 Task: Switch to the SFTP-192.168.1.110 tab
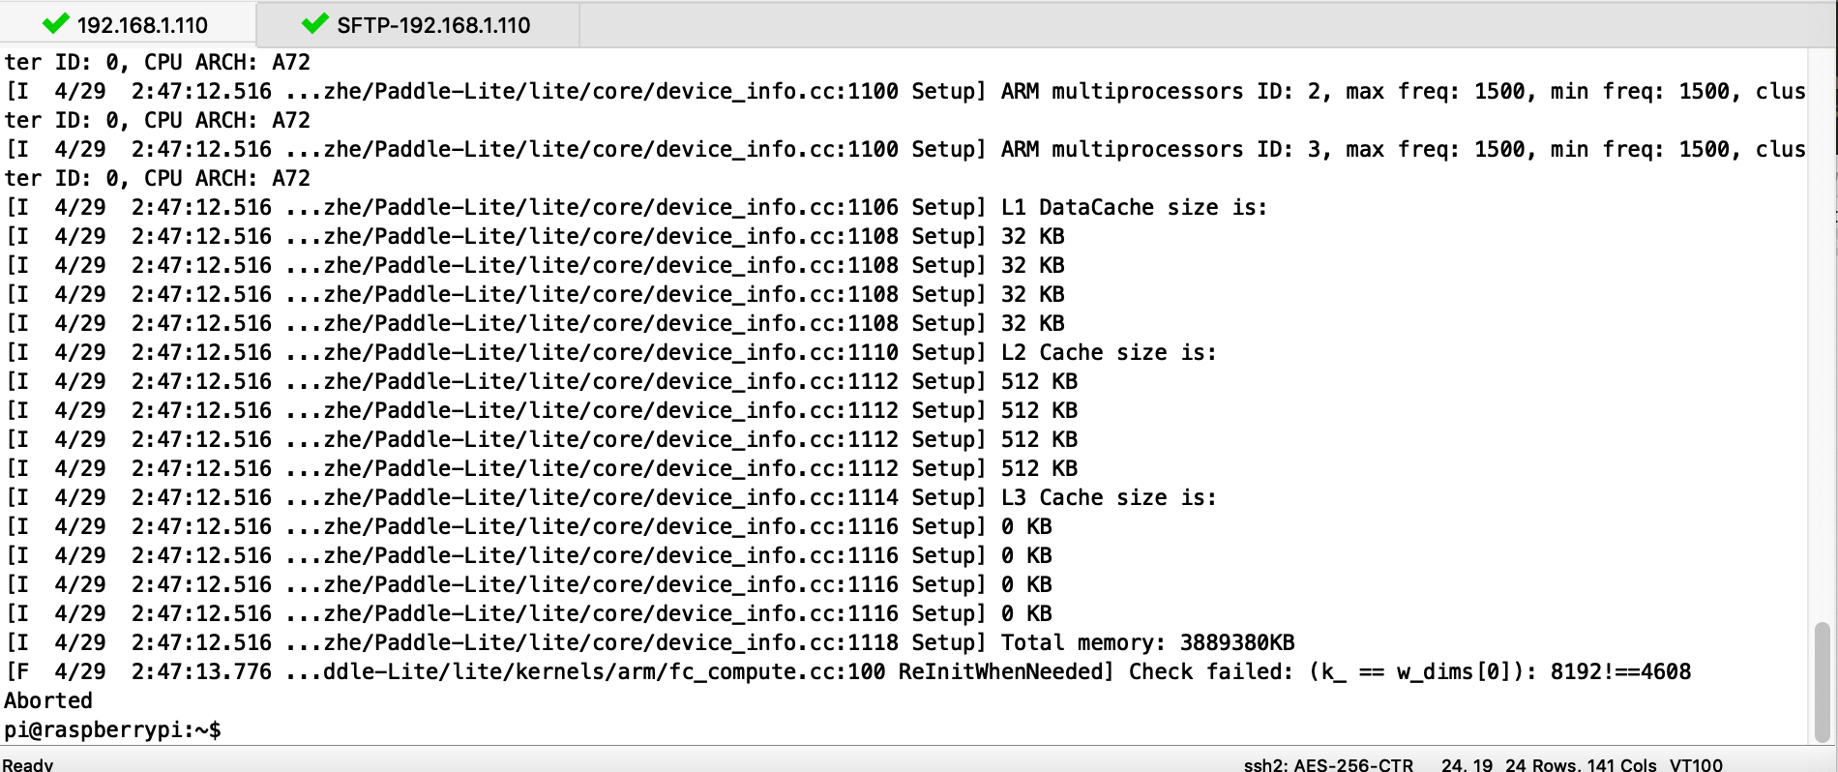pos(435,23)
